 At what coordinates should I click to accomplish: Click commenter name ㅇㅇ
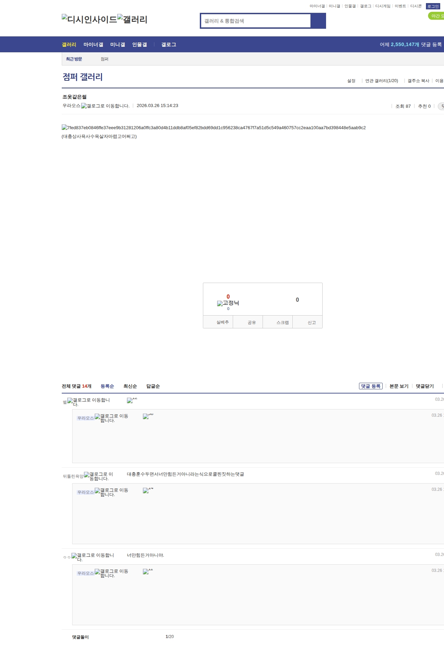tap(67, 557)
